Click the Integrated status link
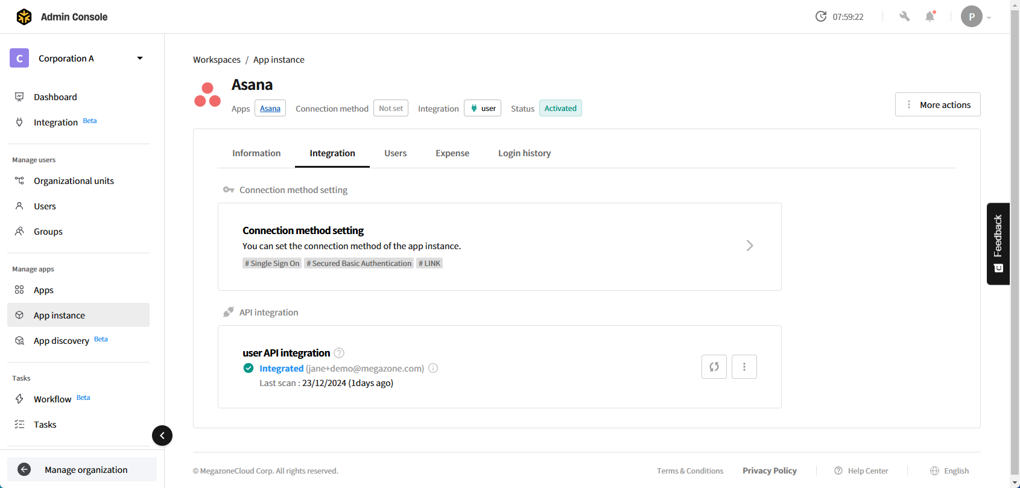 click(281, 369)
